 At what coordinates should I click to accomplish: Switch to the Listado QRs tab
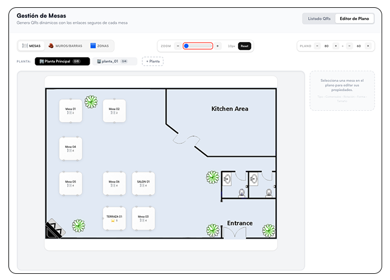point(319,18)
